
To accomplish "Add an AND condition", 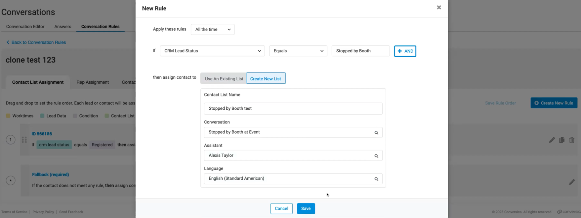I will click(x=405, y=51).
